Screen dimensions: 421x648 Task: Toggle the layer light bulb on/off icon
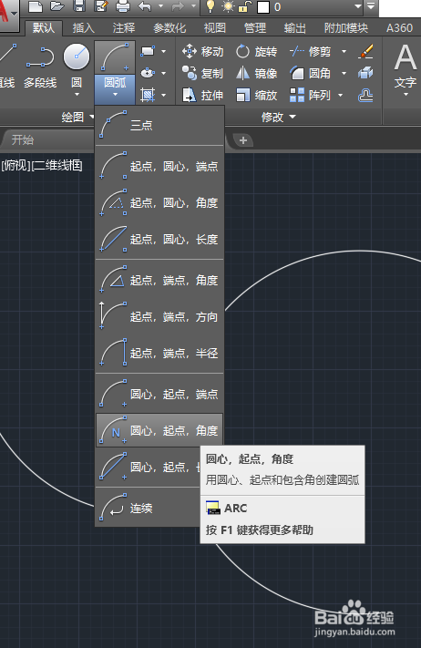pyautogui.click(x=210, y=6)
